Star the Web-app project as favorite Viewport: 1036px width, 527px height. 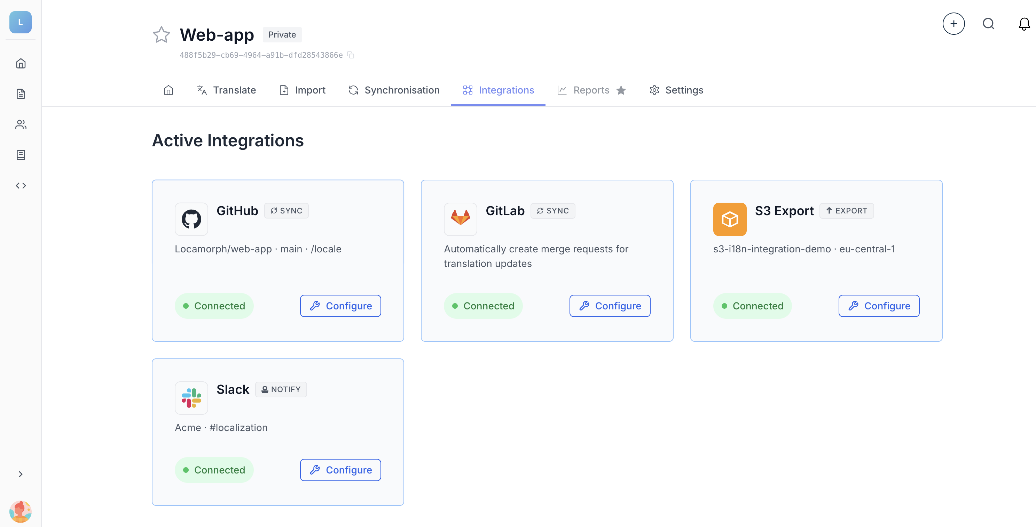pyautogui.click(x=161, y=34)
